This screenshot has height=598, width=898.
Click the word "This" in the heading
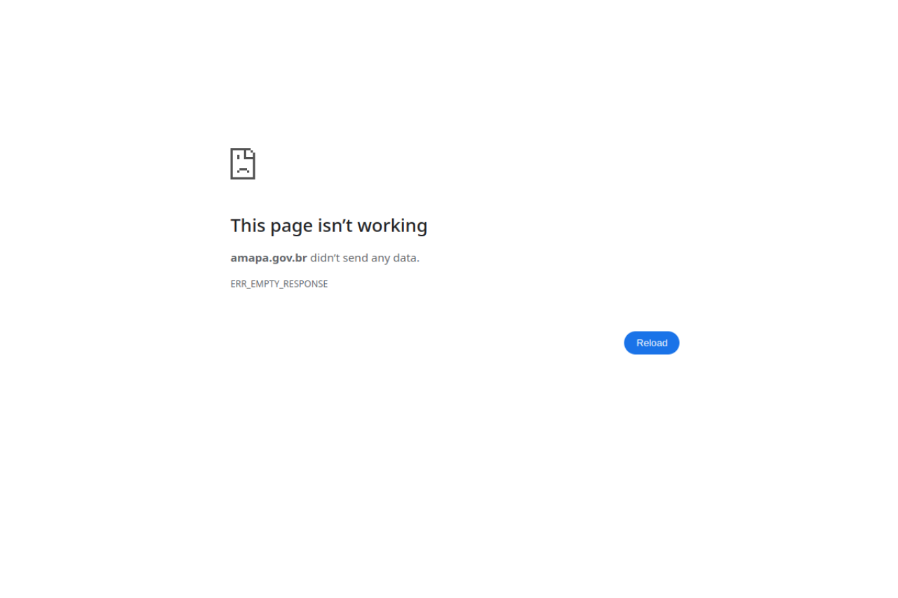(248, 226)
